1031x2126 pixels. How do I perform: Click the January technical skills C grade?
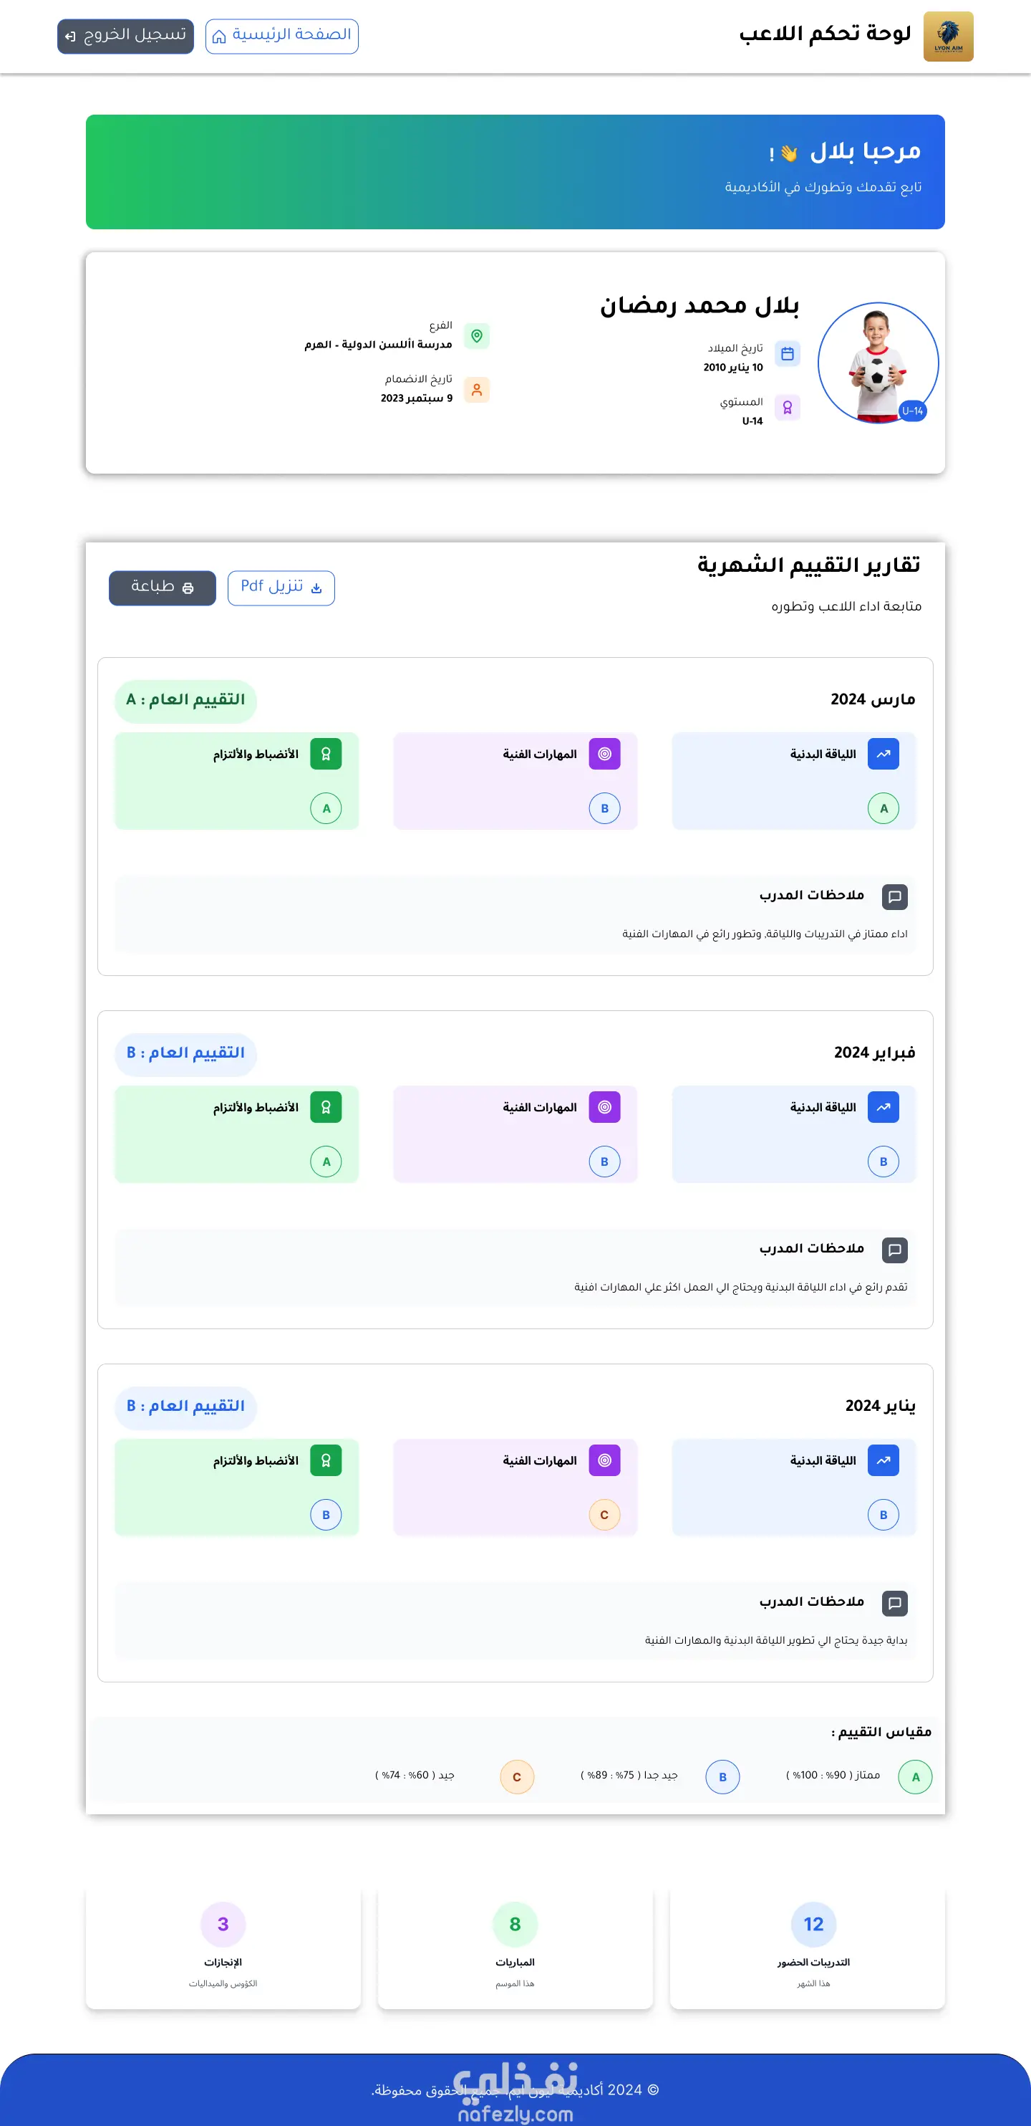click(604, 1515)
